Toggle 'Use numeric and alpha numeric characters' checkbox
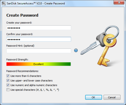 pos(8,85)
